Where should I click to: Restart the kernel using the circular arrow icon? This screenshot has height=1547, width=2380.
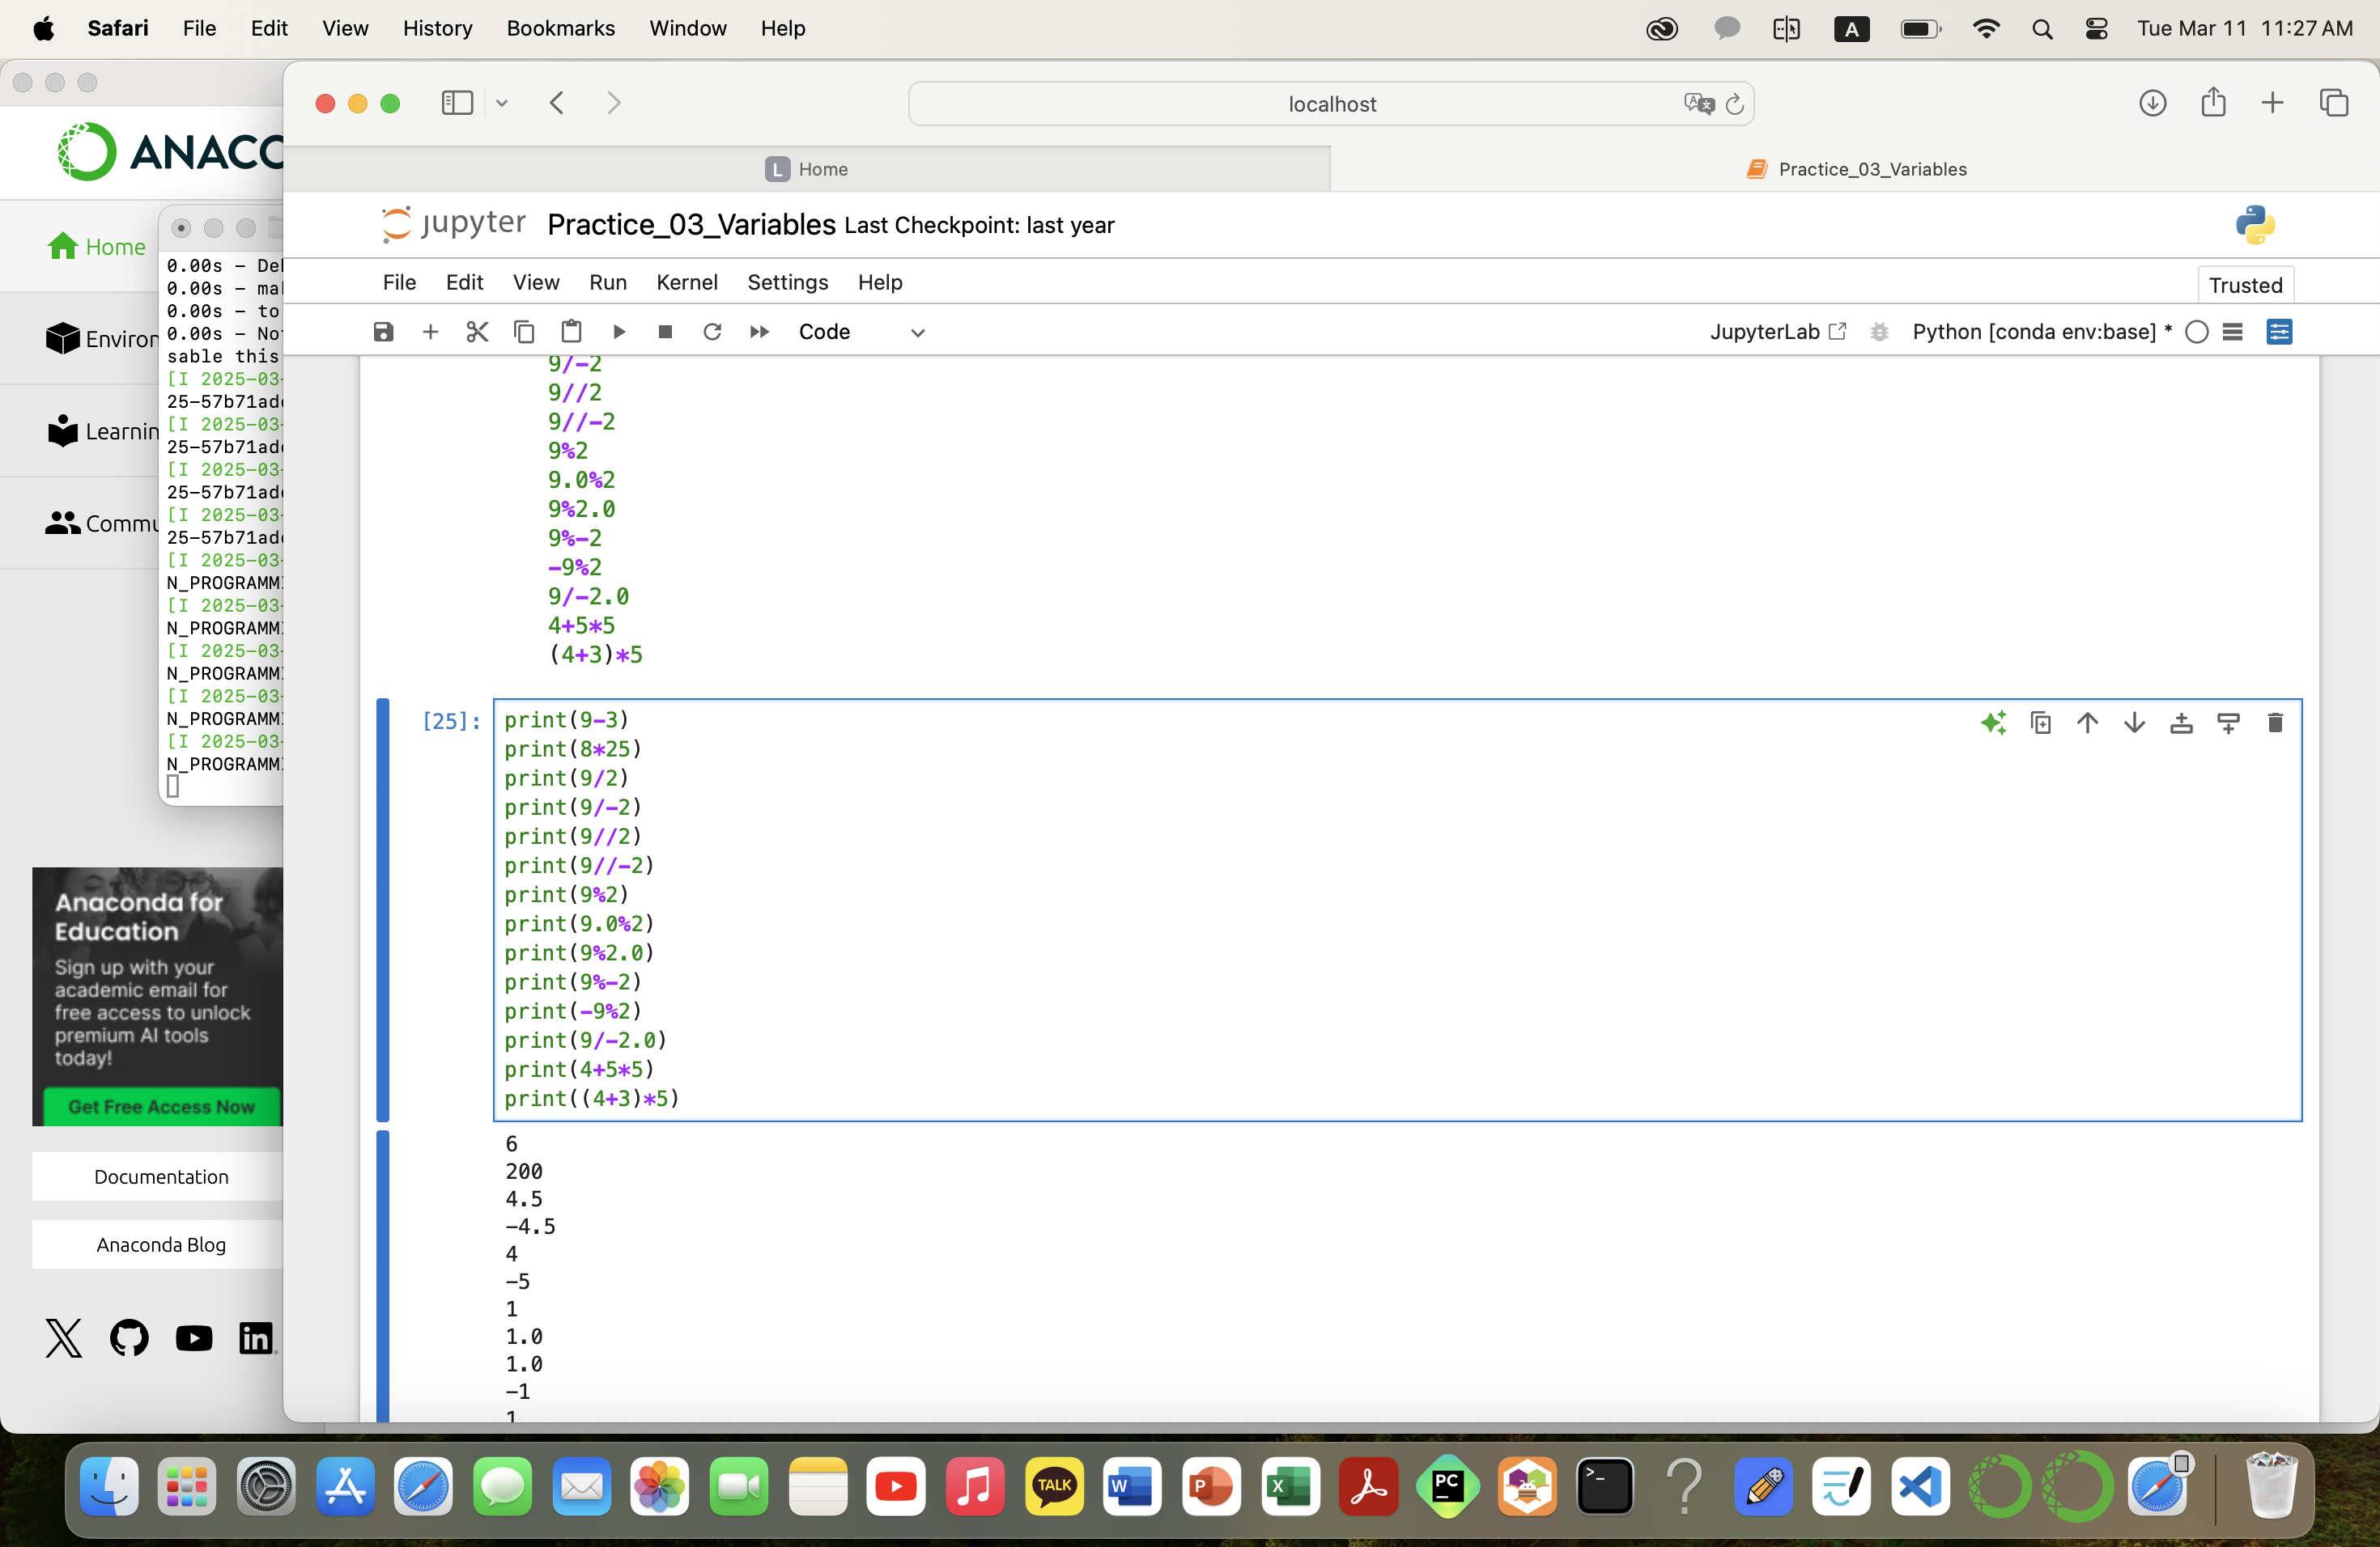(x=712, y=332)
